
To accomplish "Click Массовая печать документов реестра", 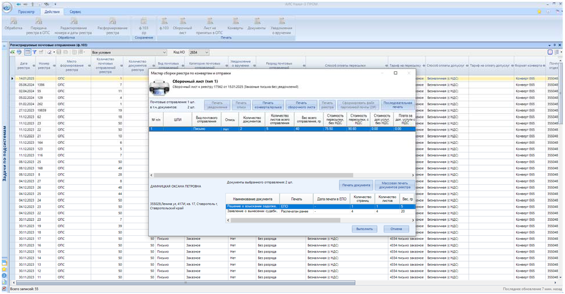I will click(x=395, y=185).
